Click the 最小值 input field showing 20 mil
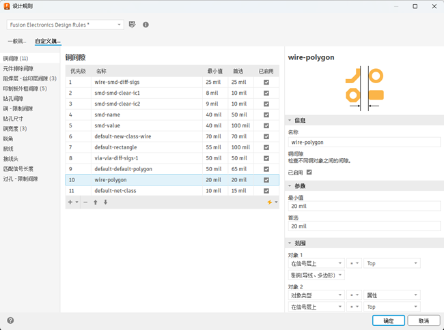Viewport: 444px width, 330px height. pyautogui.click(x=364, y=206)
